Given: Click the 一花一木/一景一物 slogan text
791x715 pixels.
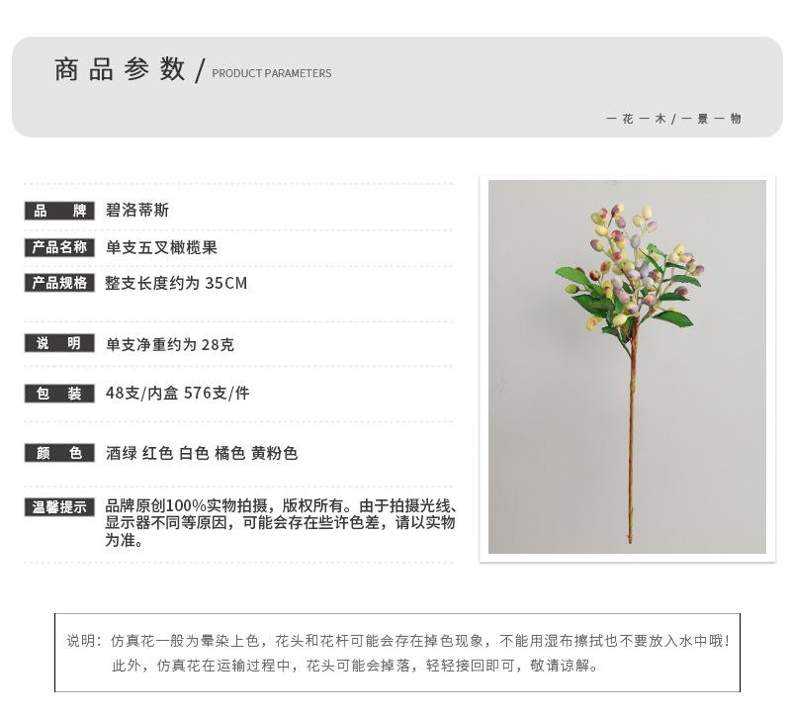Looking at the screenshot, I should (x=673, y=119).
